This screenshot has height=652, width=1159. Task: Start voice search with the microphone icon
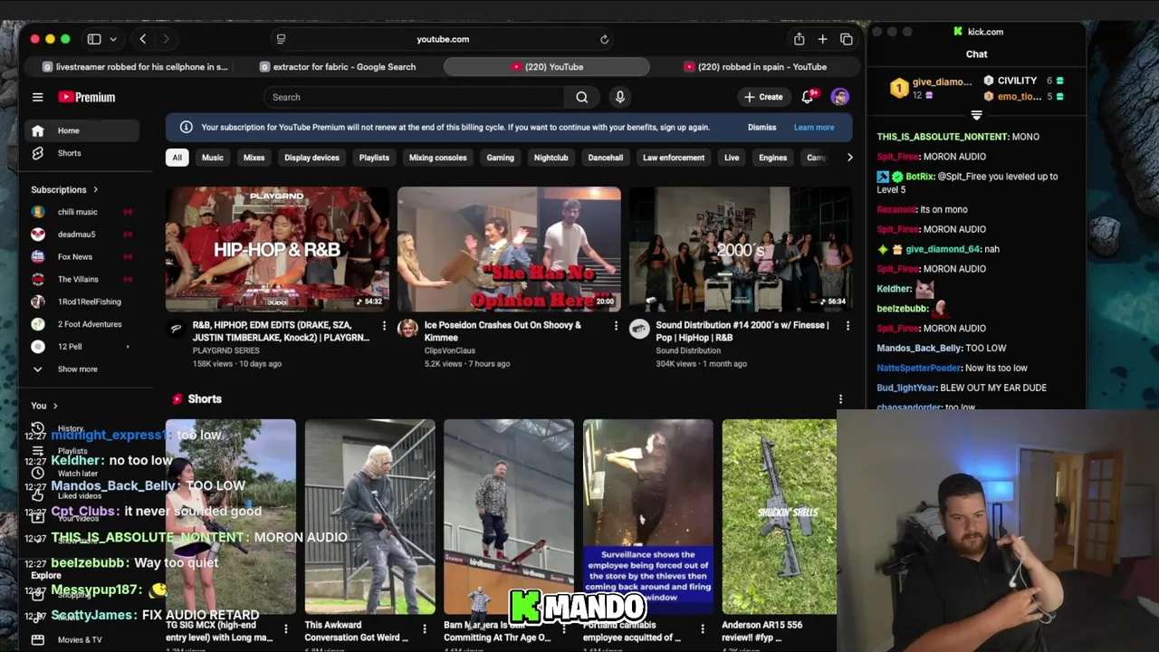pos(619,97)
